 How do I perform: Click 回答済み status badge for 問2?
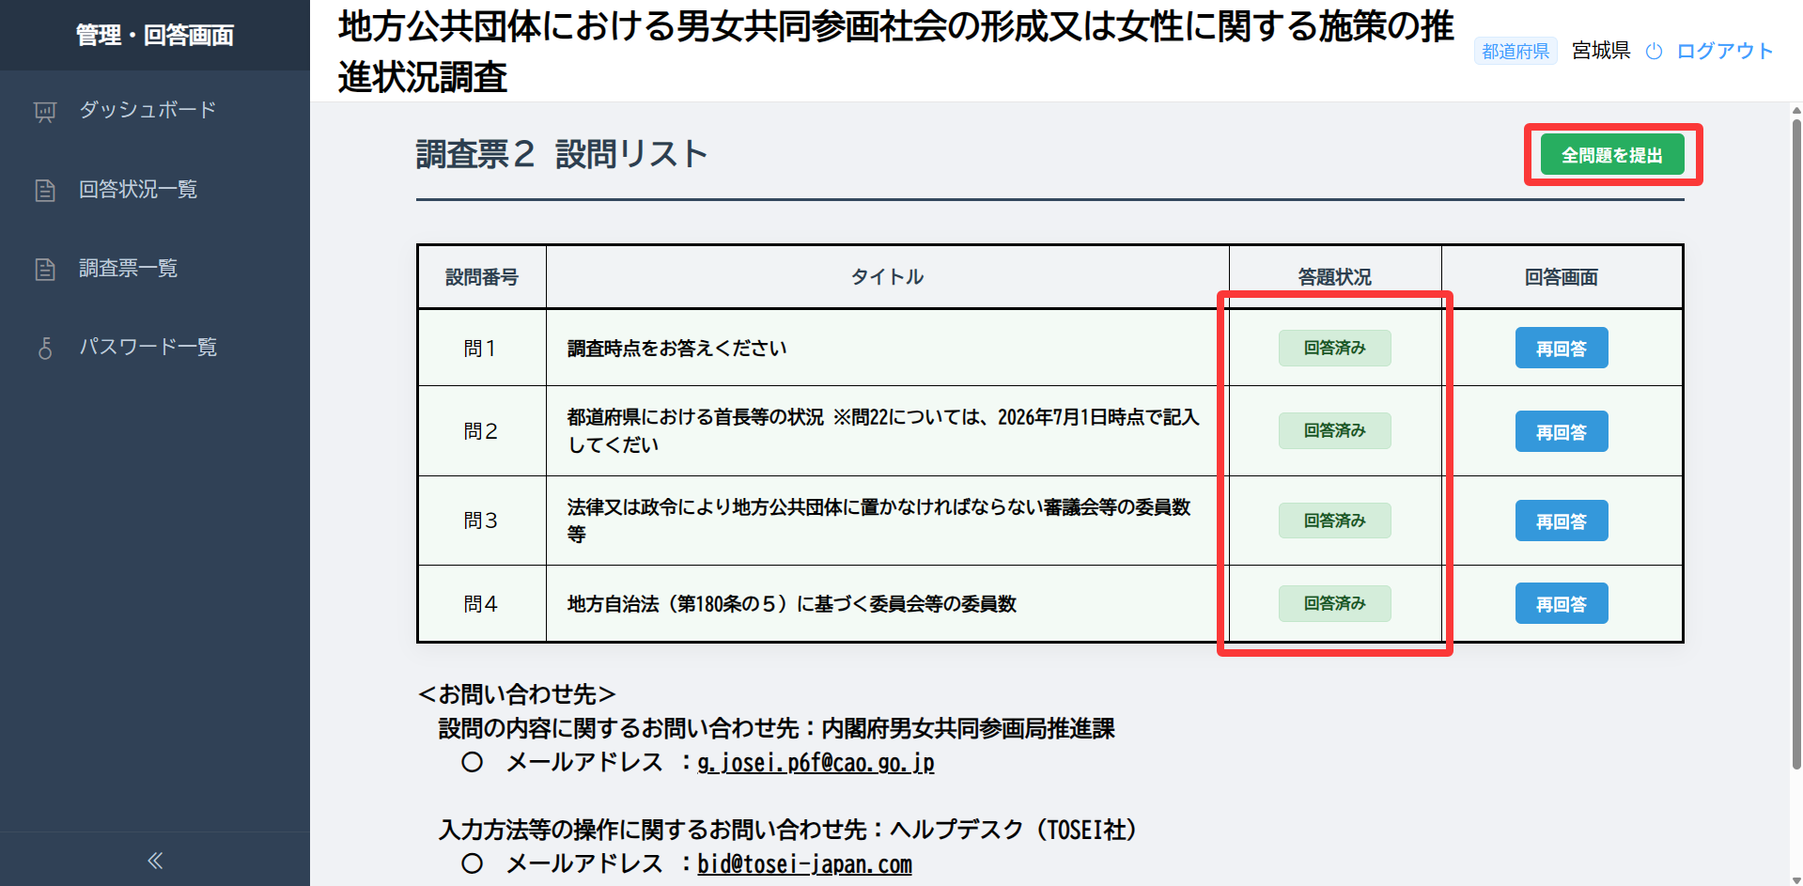click(1334, 430)
